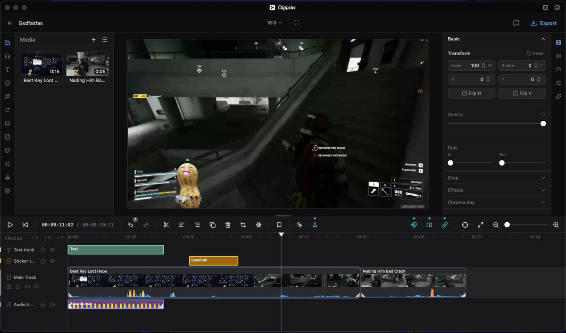Open the comments speech bubble icon
This screenshot has width=566, height=333.
[x=516, y=23]
